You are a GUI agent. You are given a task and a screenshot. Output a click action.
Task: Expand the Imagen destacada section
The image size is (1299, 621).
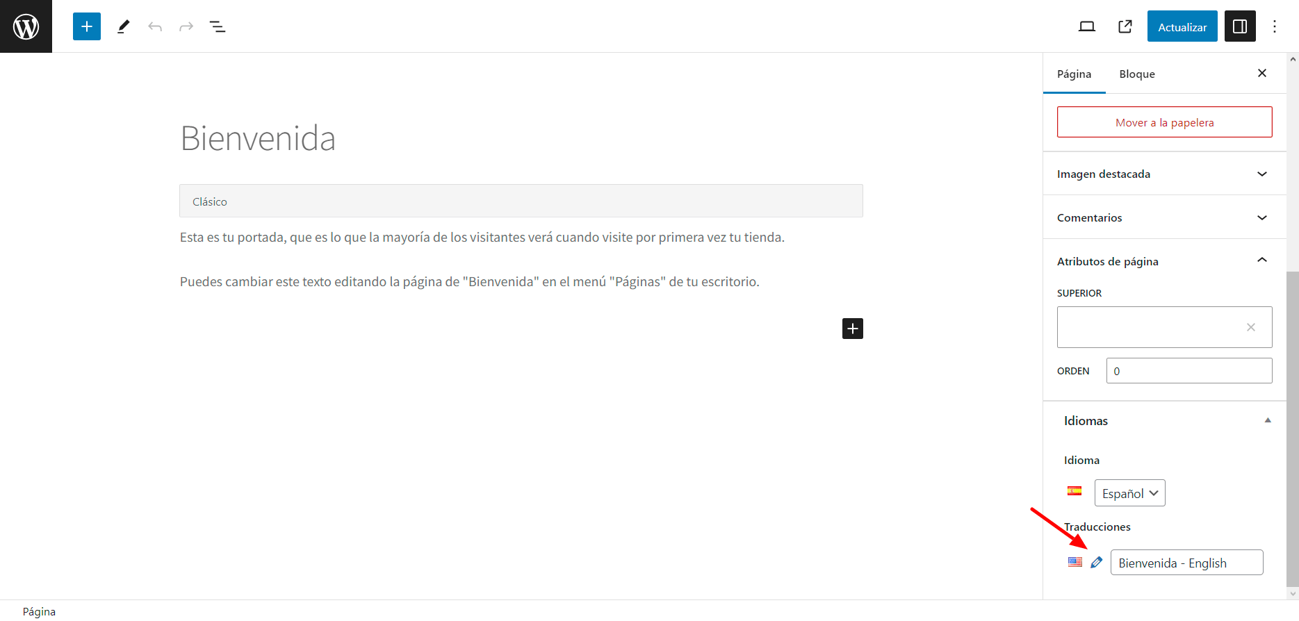1164,174
